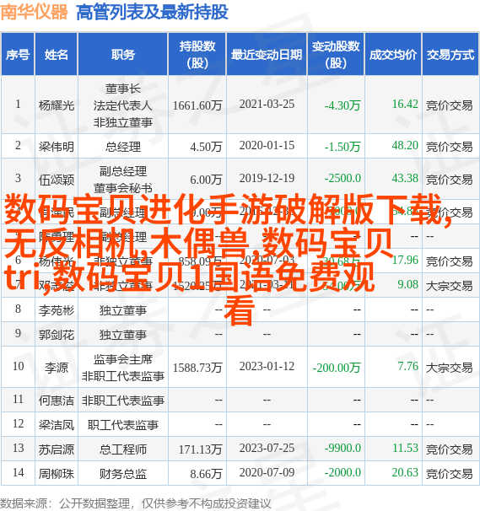The image size is (480, 511).
Task: Select the 交易方式 column header
Action: (450, 54)
